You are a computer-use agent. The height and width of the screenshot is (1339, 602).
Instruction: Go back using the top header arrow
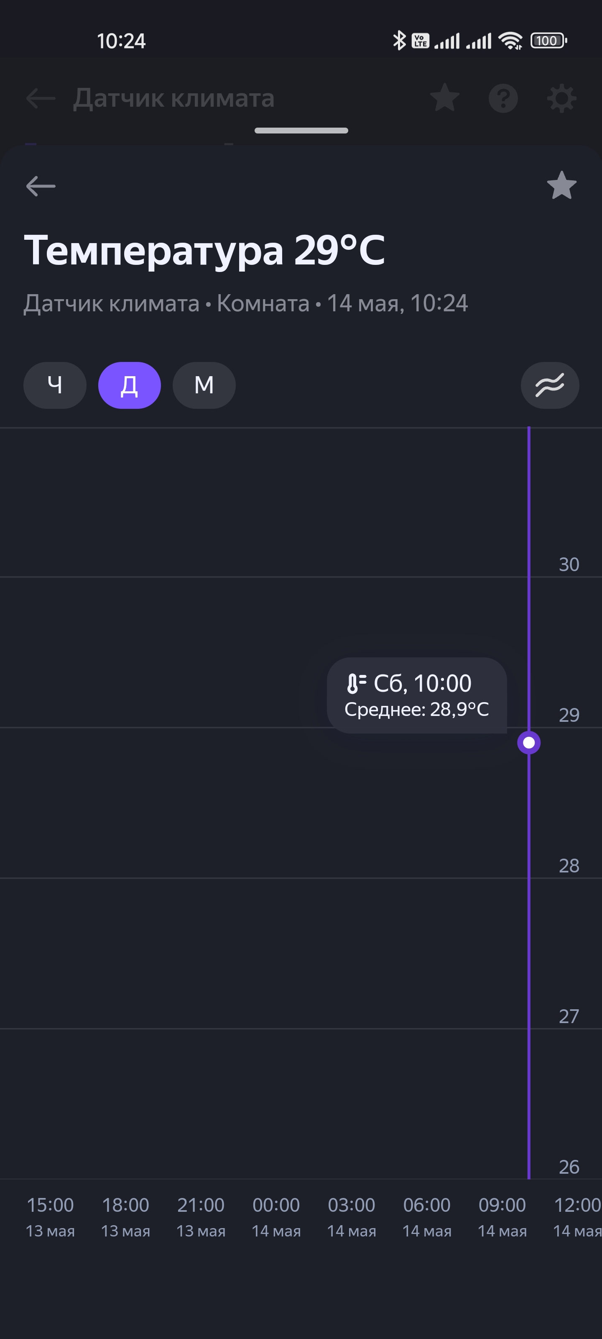click(41, 98)
